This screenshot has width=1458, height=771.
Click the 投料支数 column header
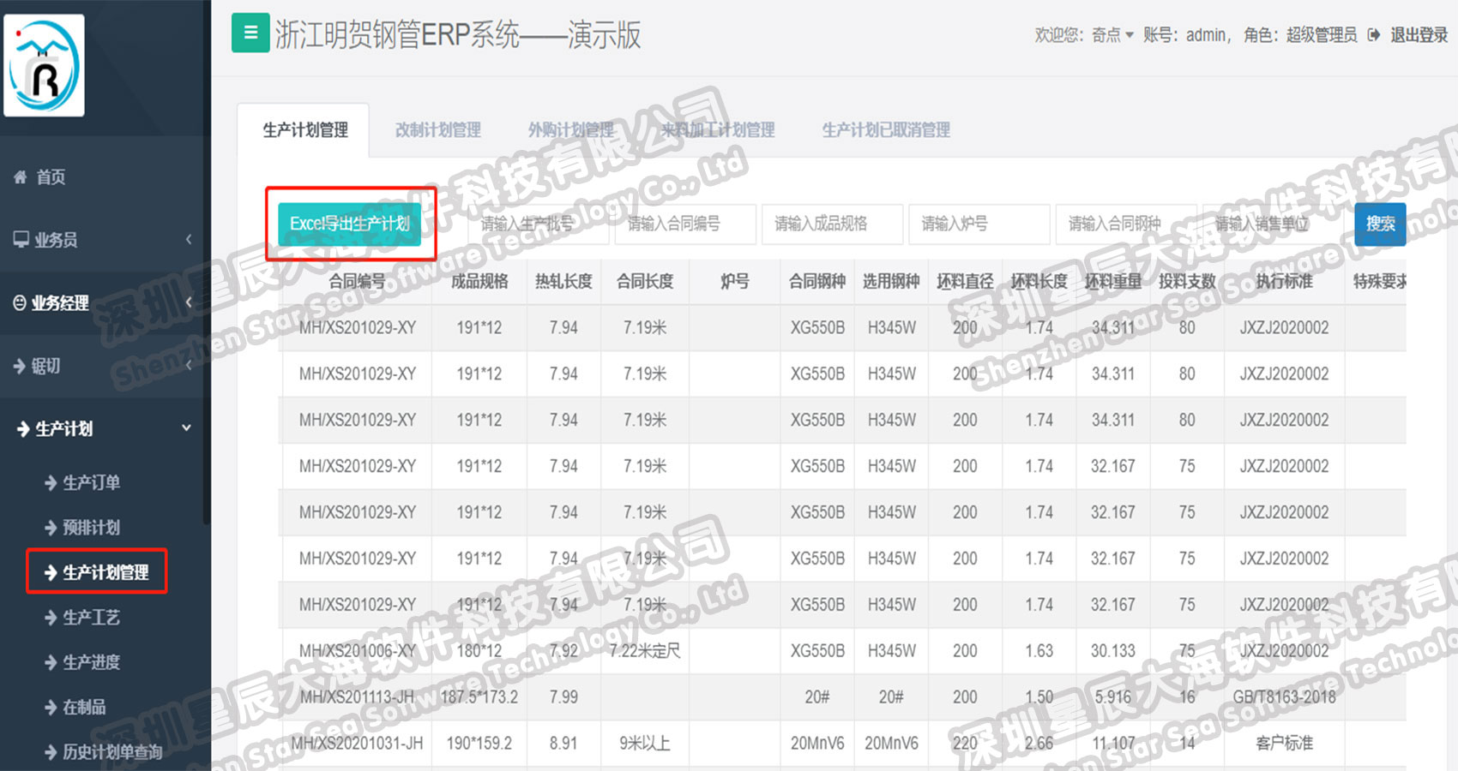point(1187,281)
